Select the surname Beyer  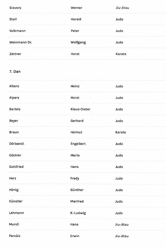click(x=14, y=121)
